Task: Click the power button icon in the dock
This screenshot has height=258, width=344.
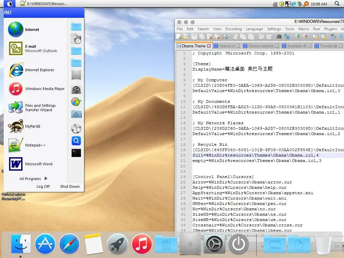Action: pos(239,244)
